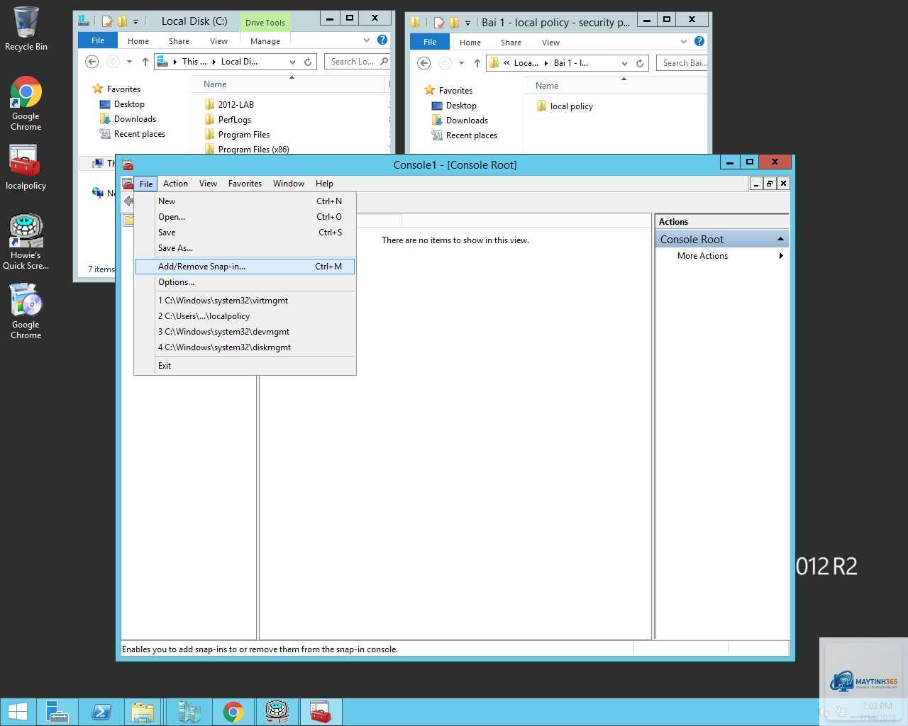Click the Properties quick access icon in Local Disk window
The height and width of the screenshot is (726, 908).
107,21
